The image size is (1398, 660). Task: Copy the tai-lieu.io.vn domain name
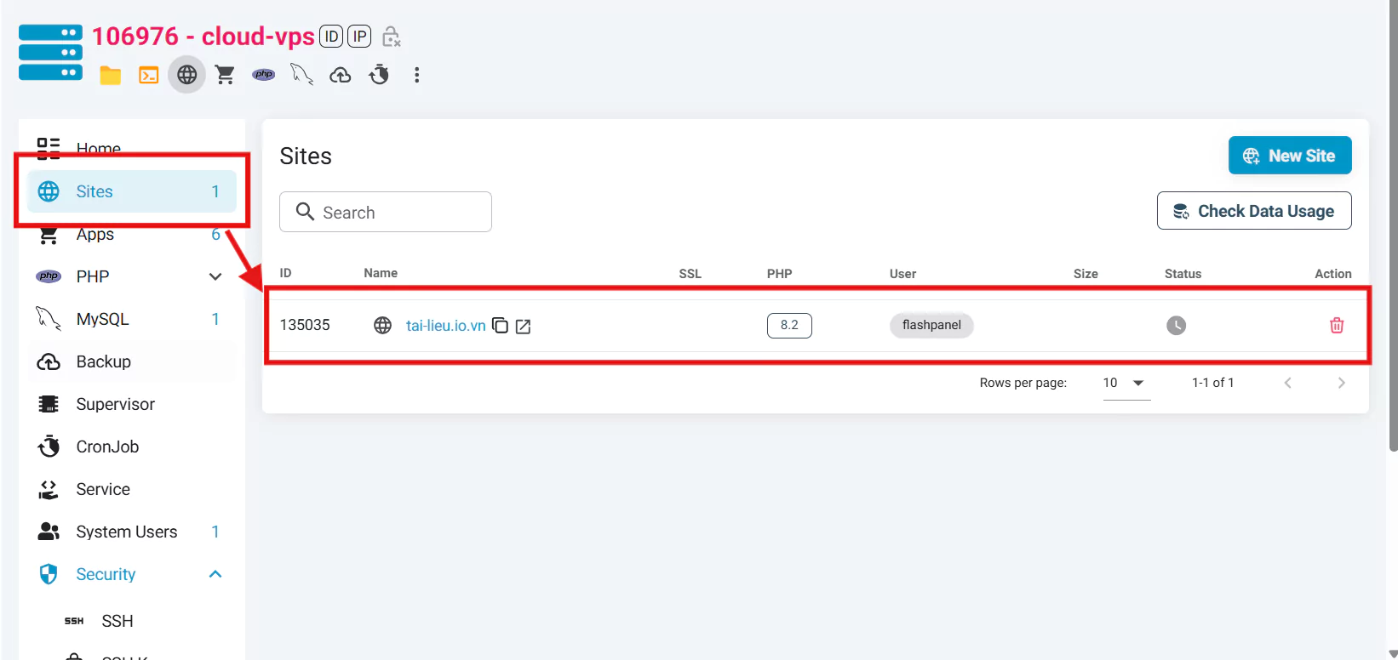(x=501, y=326)
